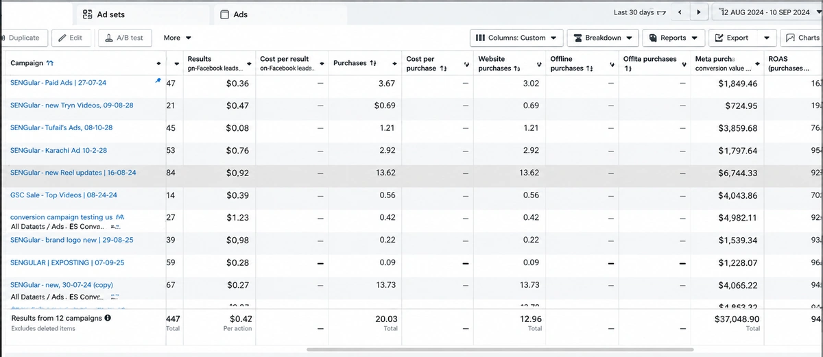This screenshot has height=357, width=823.
Task: Click the $4,982.11 conversion value cell
Action: point(738,217)
